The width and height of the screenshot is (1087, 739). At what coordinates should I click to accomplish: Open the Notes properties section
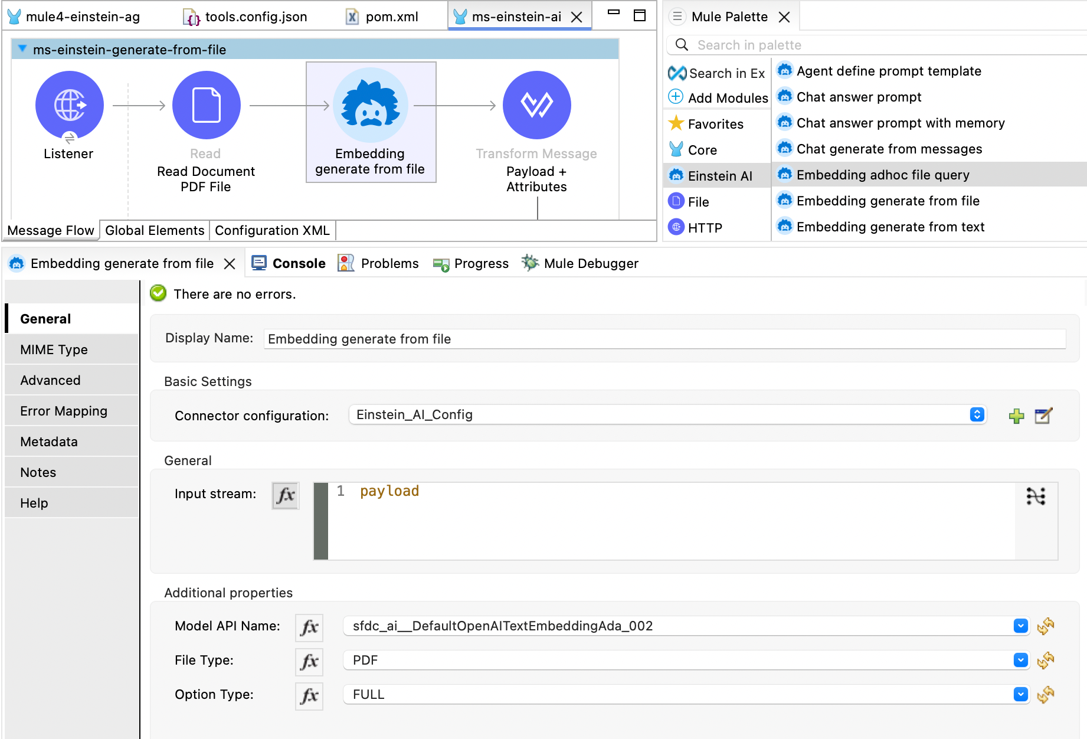[x=72, y=472]
